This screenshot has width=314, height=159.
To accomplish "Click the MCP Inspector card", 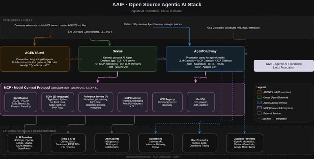I will coord(133,102).
